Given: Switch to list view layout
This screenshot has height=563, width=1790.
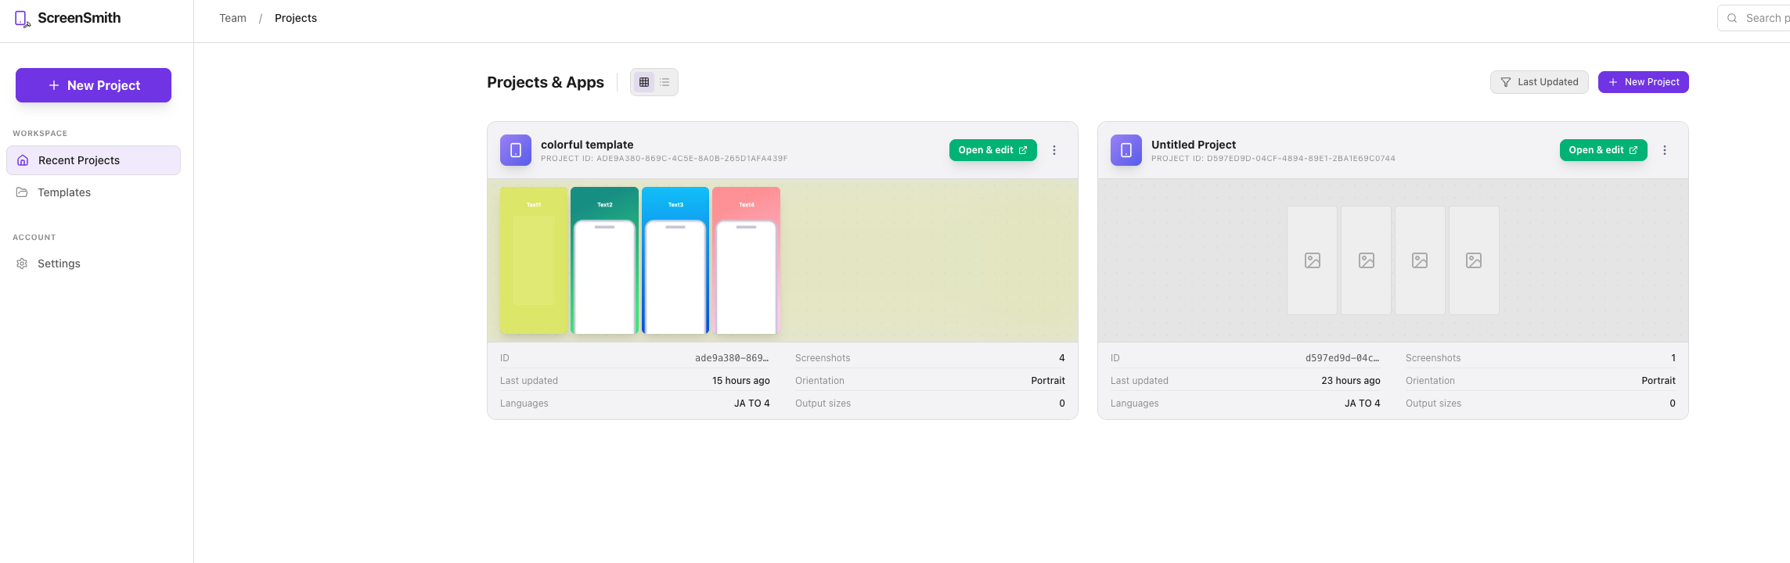Looking at the screenshot, I should [x=664, y=82].
